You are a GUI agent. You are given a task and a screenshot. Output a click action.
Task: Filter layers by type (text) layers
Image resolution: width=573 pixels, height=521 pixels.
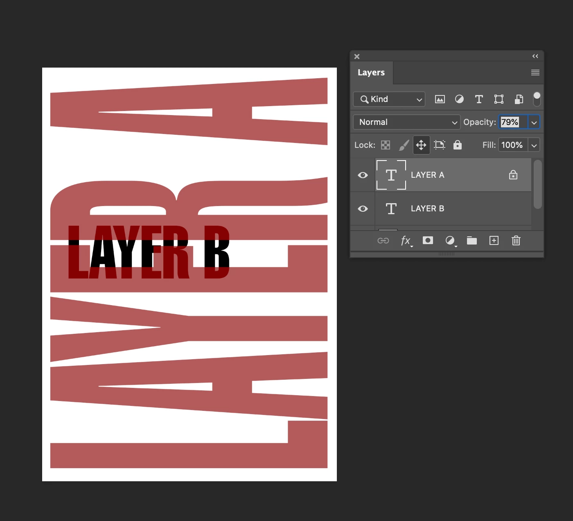pyautogui.click(x=479, y=99)
